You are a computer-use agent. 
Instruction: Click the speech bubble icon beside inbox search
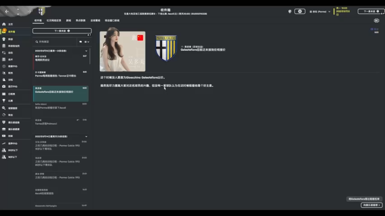point(80,42)
